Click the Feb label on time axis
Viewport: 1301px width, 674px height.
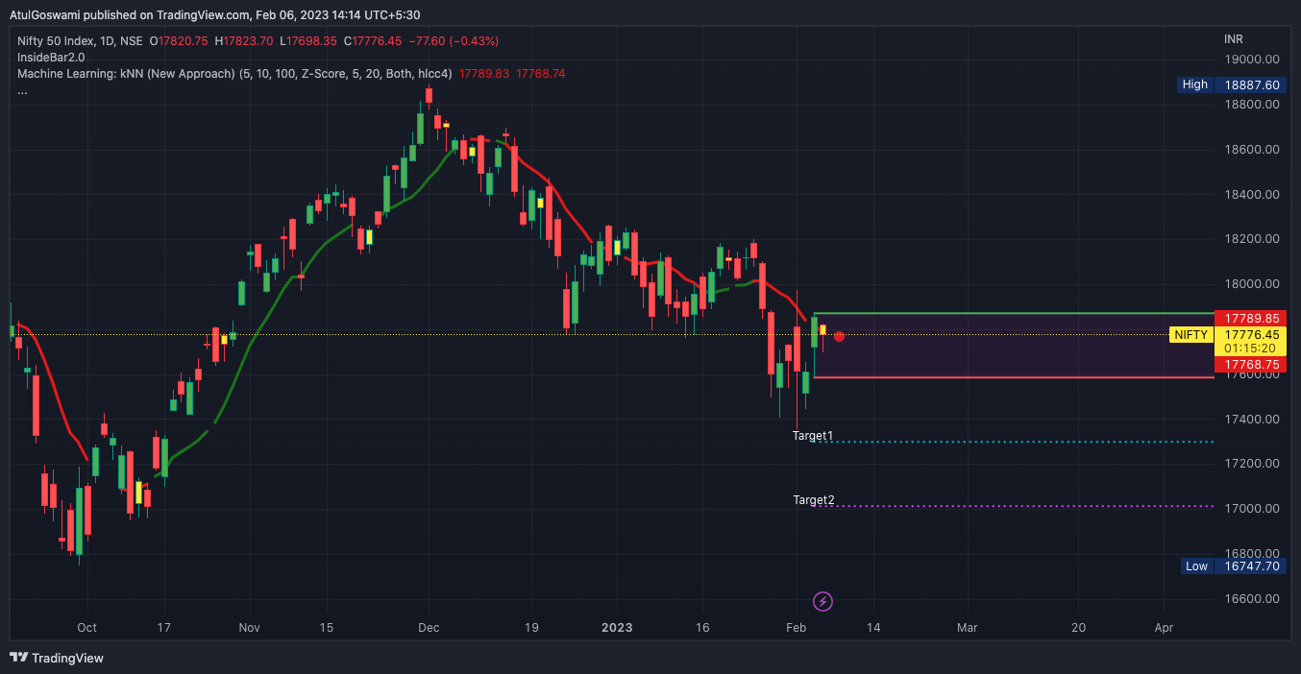pos(796,628)
